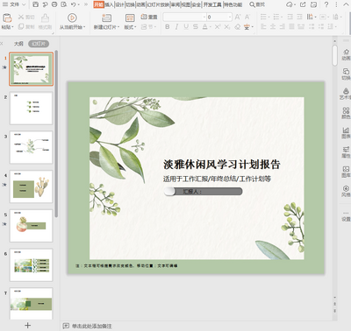Expand the bullet list dropdown
The height and width of the screenshot is (331, 351).
[x=269, y=18]
